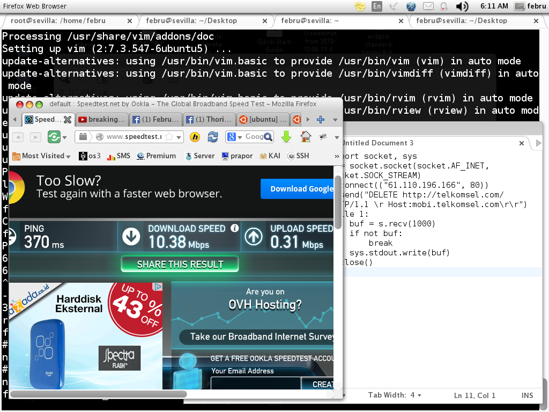
Task: Click the Firefox forward arrow button
Action: pyautogui.click(x=35, y=137)
